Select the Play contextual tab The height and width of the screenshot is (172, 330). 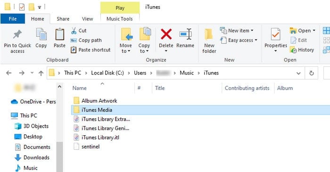120,8
